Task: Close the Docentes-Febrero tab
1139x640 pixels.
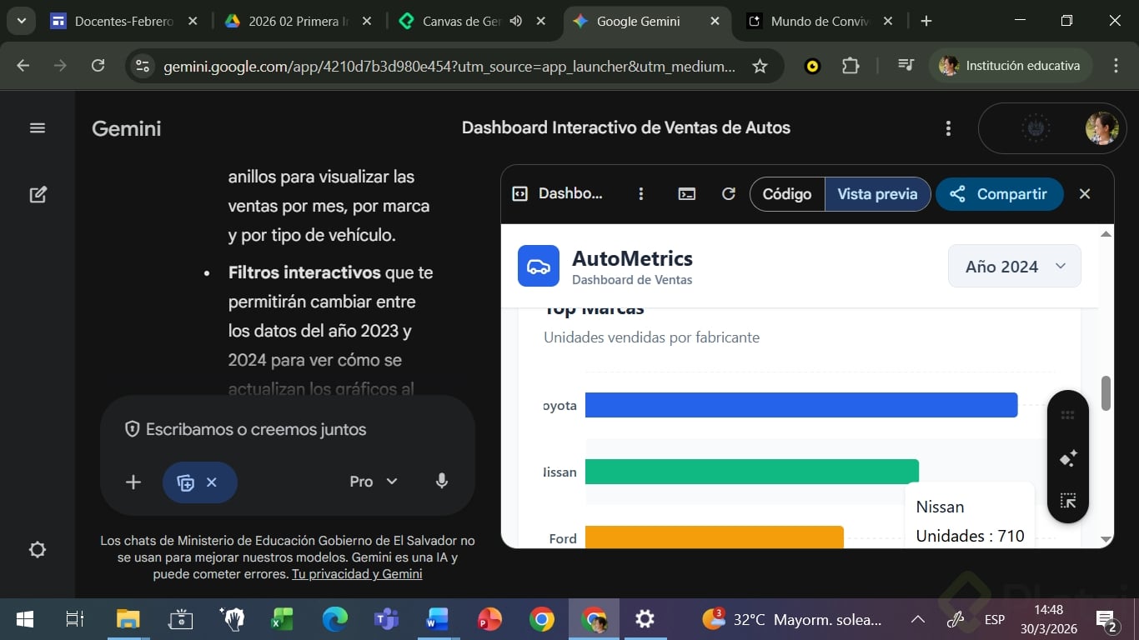Action: click(193, 22)
